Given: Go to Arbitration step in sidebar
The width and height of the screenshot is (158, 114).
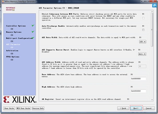Looking at the screenshot, I should (12, 51).
